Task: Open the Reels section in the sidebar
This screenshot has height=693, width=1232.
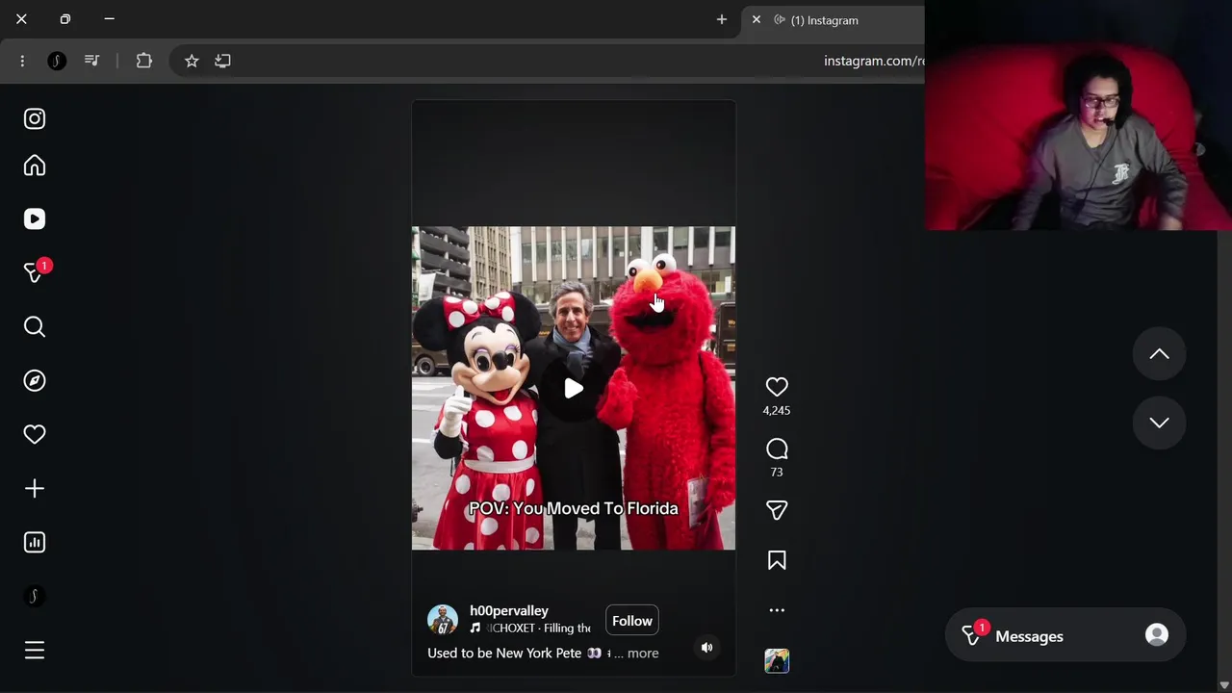Action: tap(35, 219)
